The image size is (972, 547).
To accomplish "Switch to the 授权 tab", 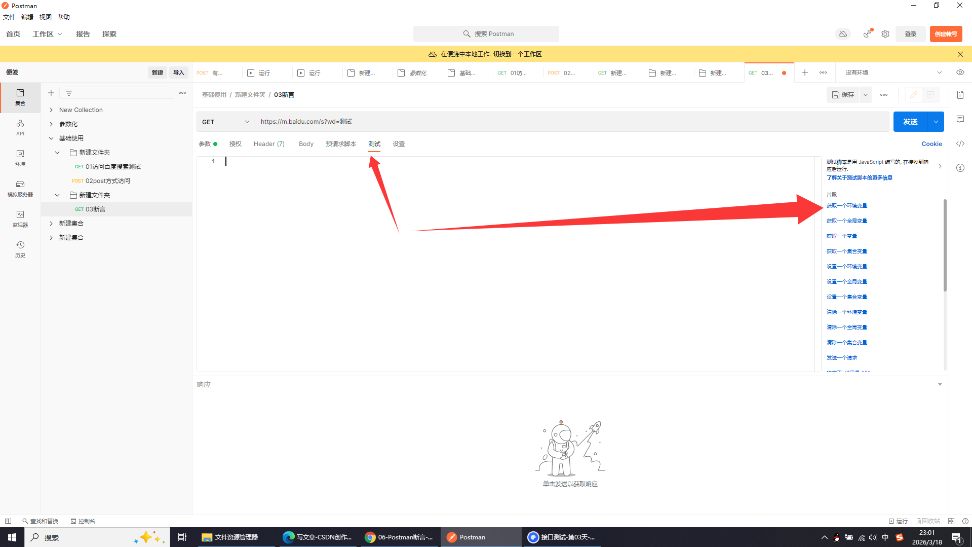I will click(235, 144).
